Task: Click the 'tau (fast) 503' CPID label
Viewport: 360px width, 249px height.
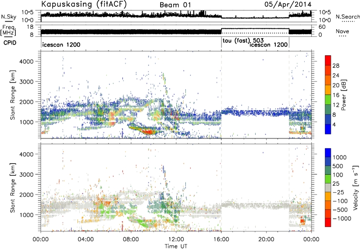Action: pyautogui.click(x=243, y=41)
